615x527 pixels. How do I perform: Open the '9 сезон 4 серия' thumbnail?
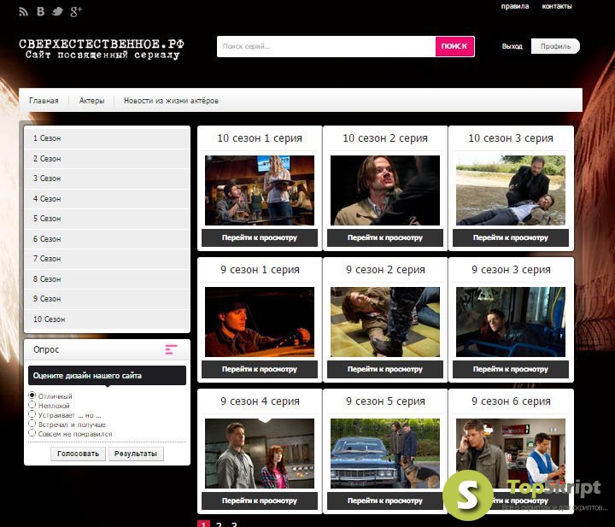click(x=260, y=454)
